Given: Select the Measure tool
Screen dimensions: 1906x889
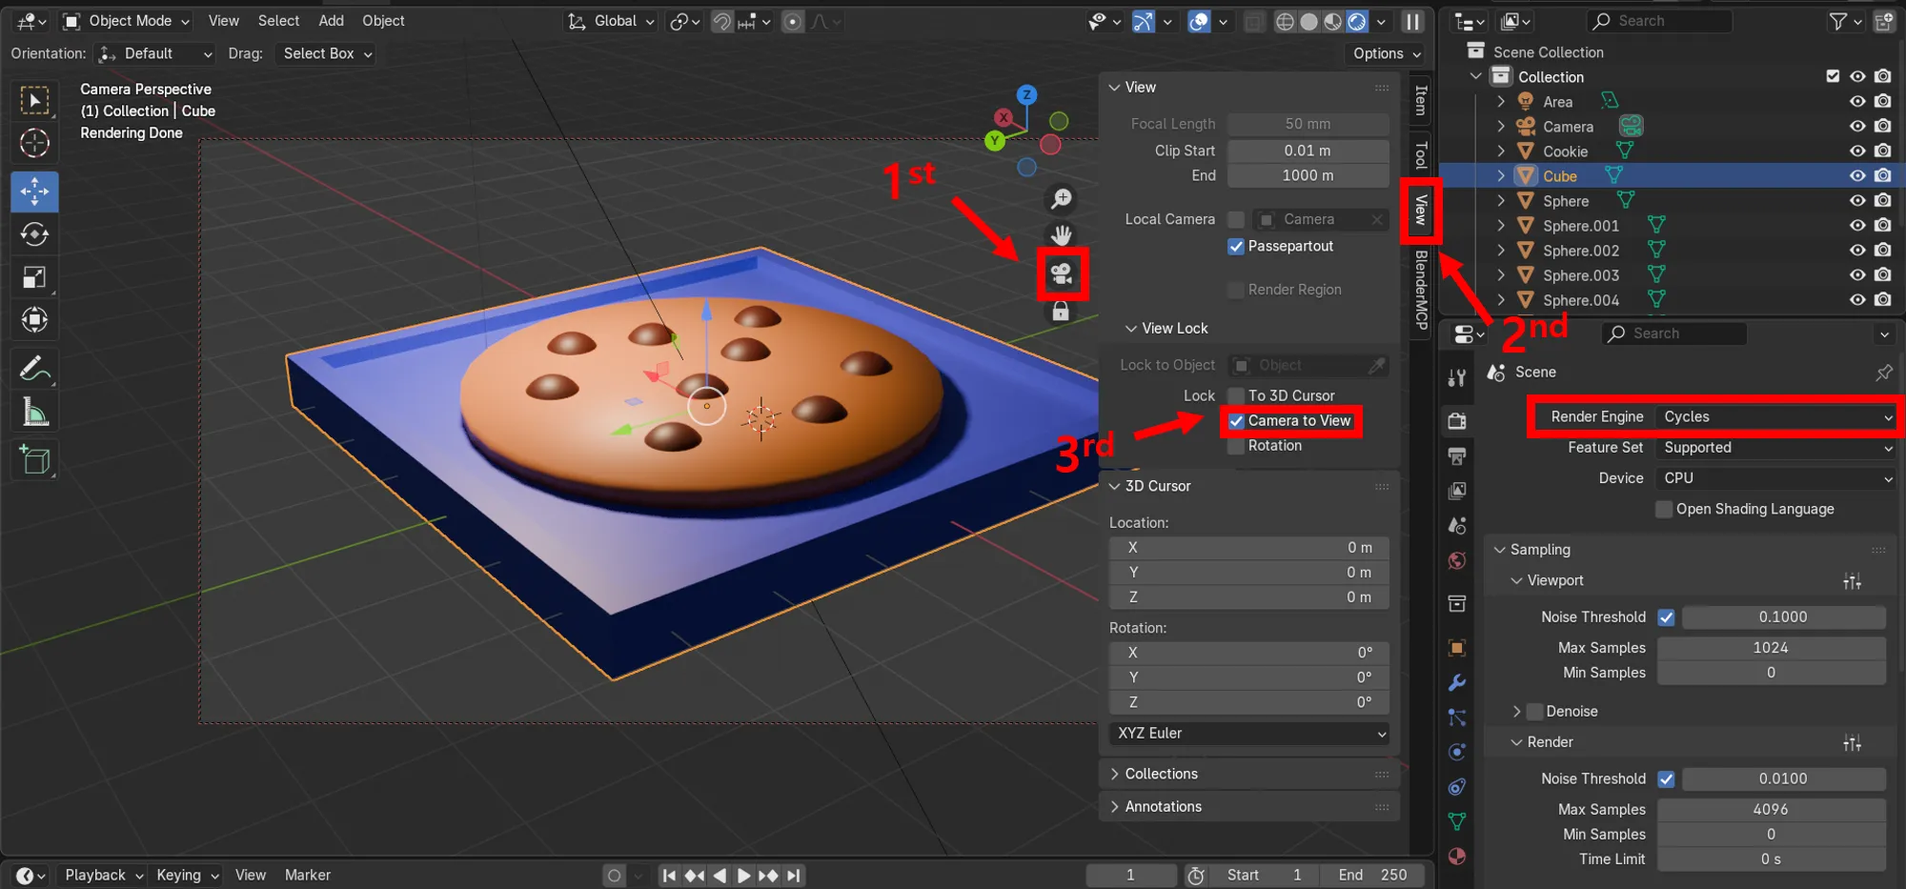Looking at the screenshot, I should 34,413.
